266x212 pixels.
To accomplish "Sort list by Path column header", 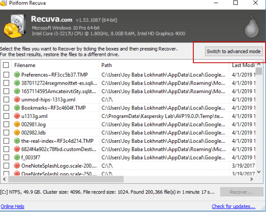I will pos(164,65).
